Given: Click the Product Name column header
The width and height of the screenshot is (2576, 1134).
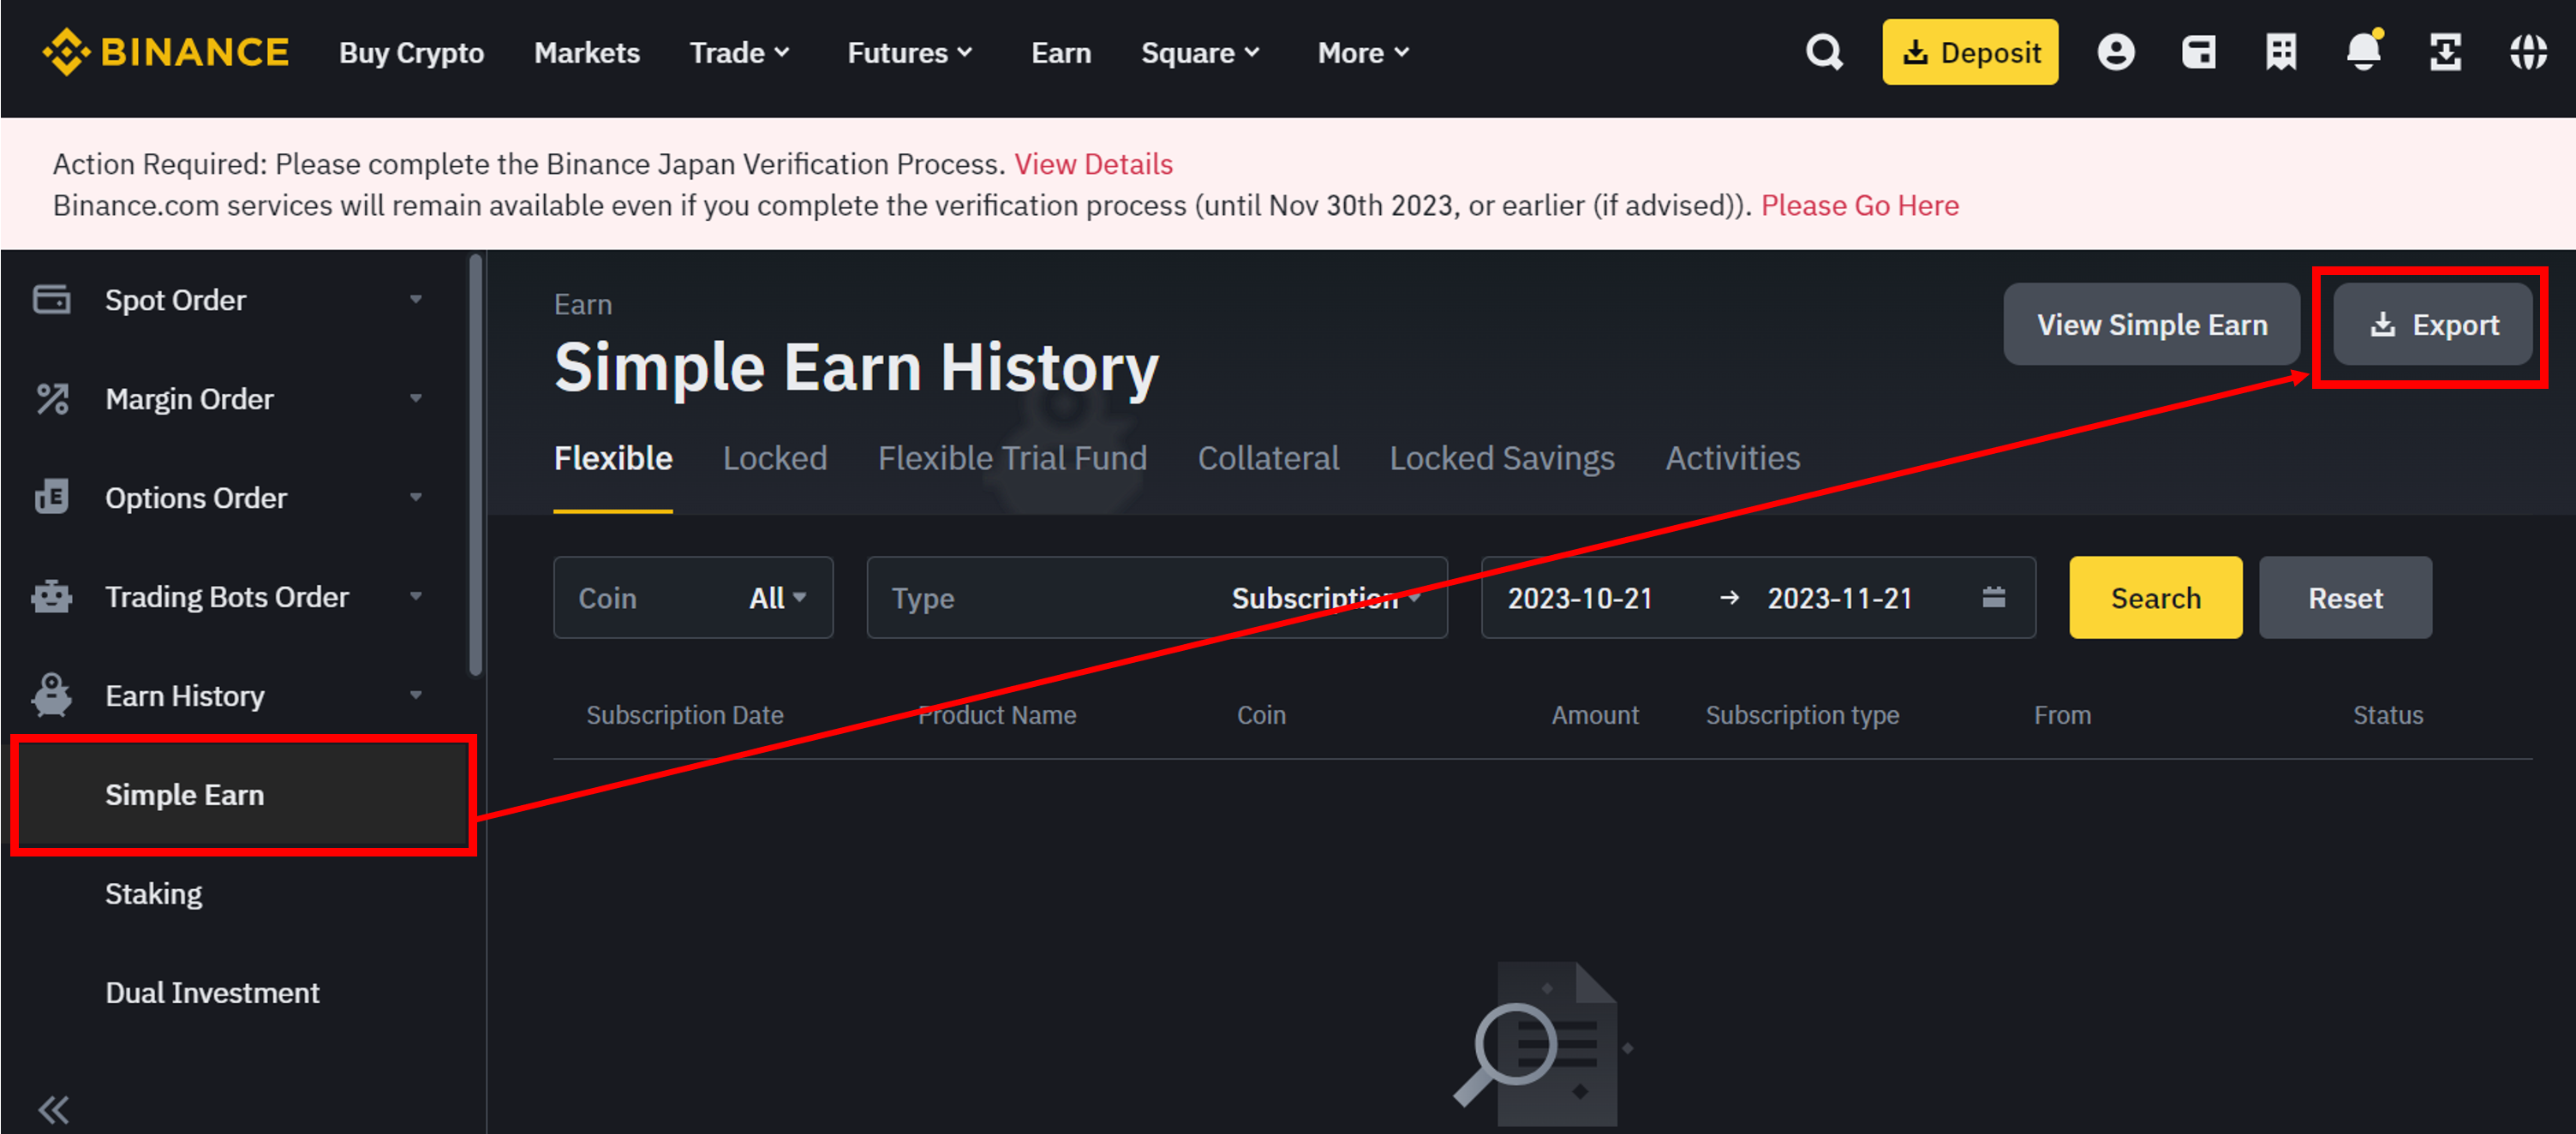Looking at the screenshot, I should 997,715.
